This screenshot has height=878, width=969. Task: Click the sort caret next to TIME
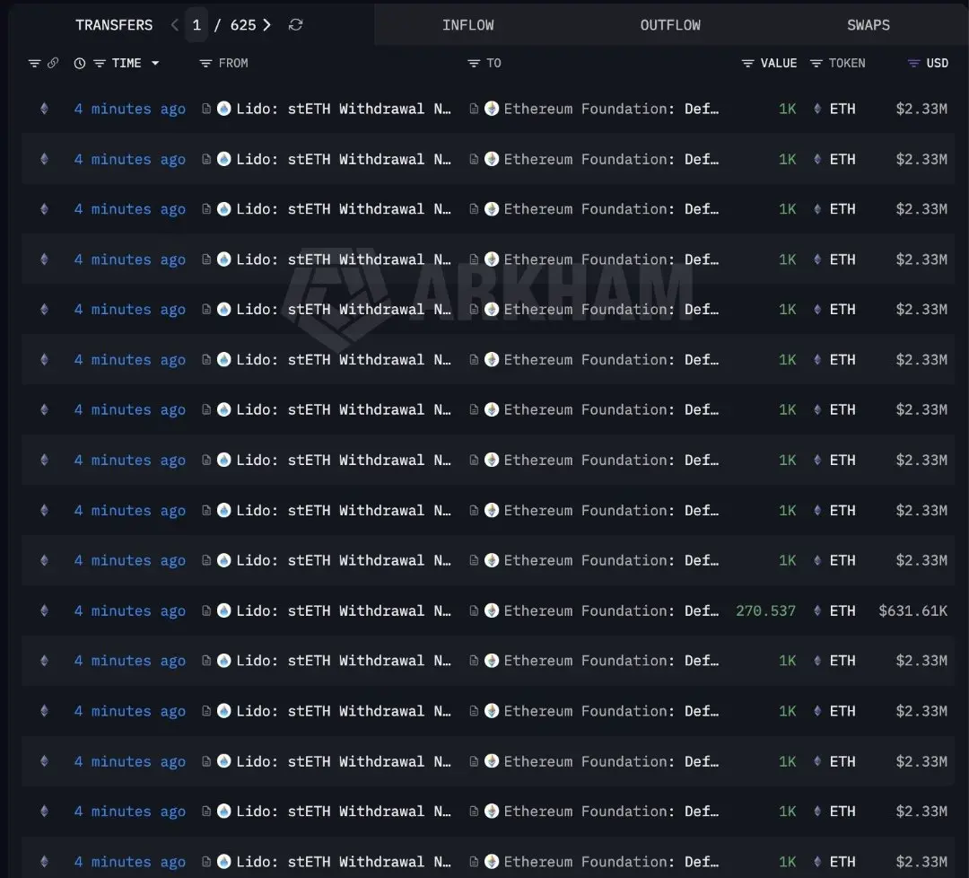pos(155,63)
